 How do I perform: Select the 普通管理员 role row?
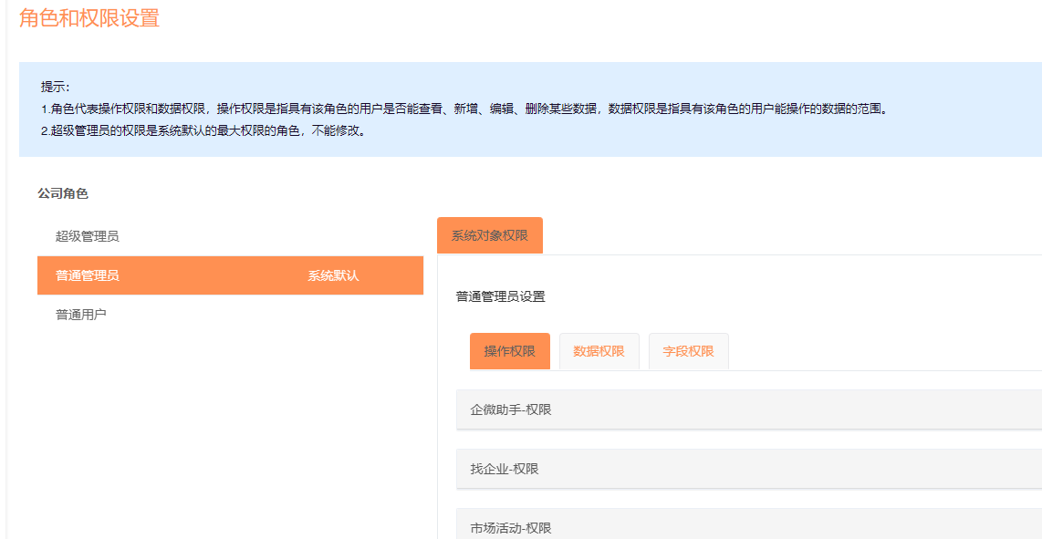(x=230, y=275)
